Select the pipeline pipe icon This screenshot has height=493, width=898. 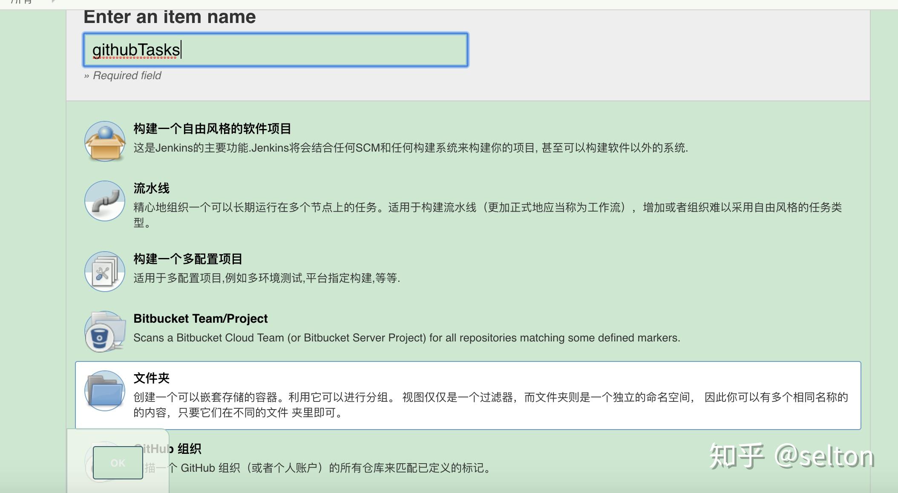[x=105, y=201]
